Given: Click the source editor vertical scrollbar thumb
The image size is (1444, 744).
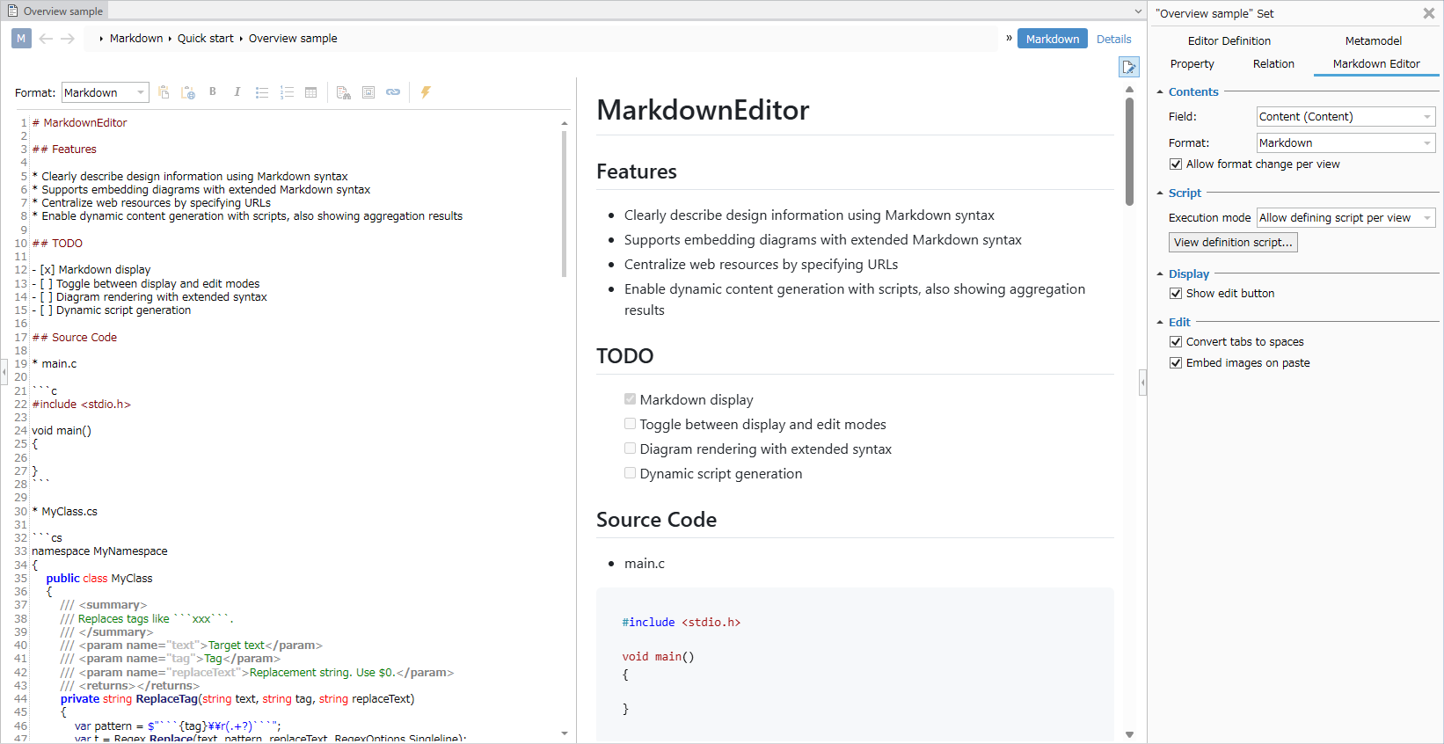Looking at the screenshot, I should (x=564, y=204).
